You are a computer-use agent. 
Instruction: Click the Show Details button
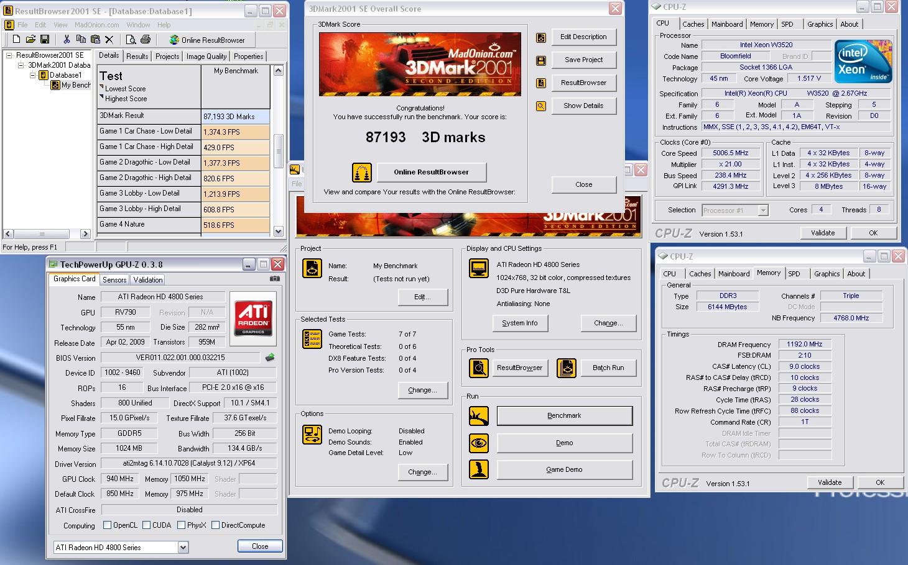tap(583, 106)
